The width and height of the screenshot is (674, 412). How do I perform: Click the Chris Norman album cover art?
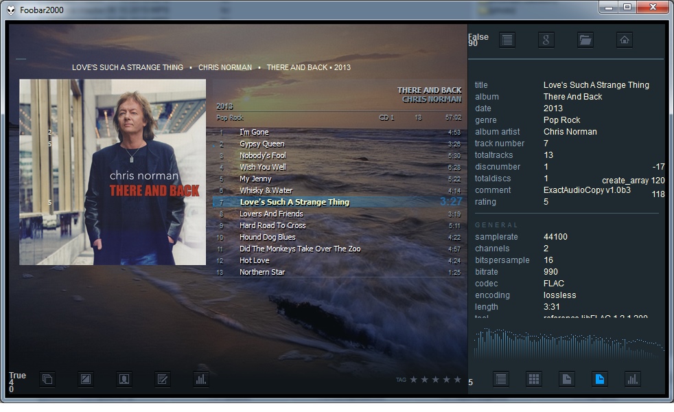(x=113, y=172)
